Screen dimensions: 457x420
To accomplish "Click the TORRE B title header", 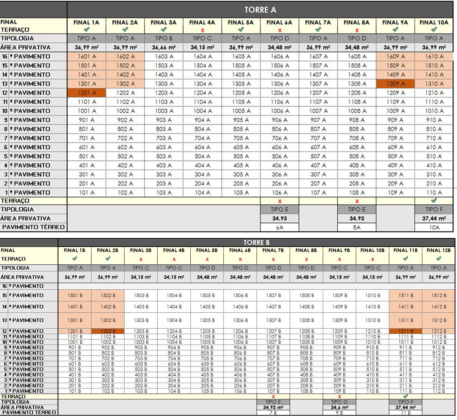I will click(x=257, y=243).
